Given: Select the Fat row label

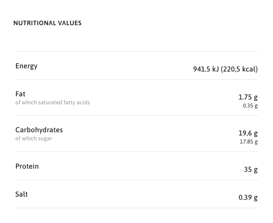Looking at the screenshot, I should [20, 94].
